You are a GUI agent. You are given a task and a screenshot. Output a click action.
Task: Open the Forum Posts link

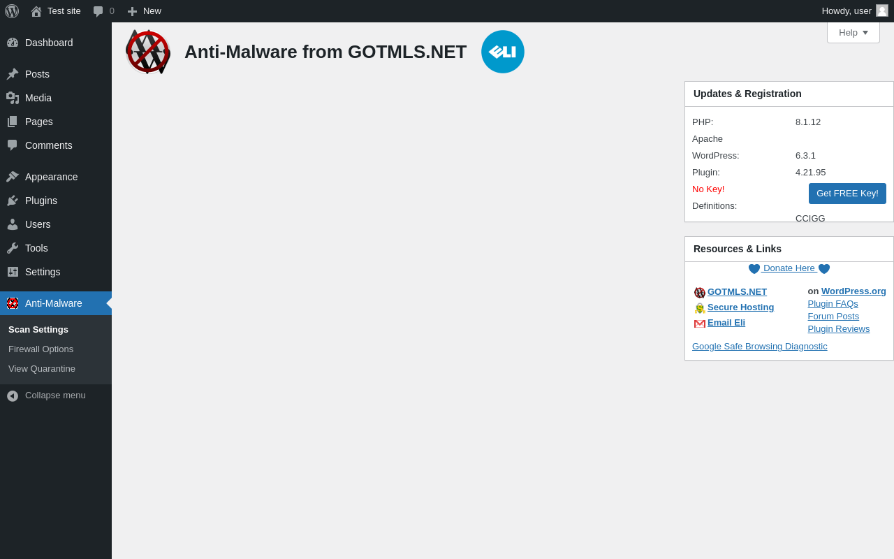(x=833, y=317)
